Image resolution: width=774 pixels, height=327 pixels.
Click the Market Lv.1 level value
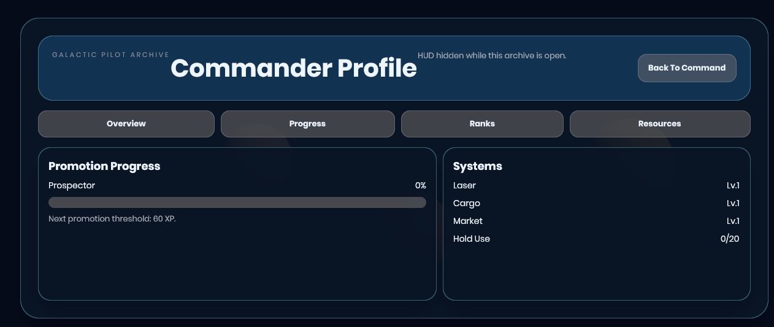pyautogui.click(x=732, y=221)
